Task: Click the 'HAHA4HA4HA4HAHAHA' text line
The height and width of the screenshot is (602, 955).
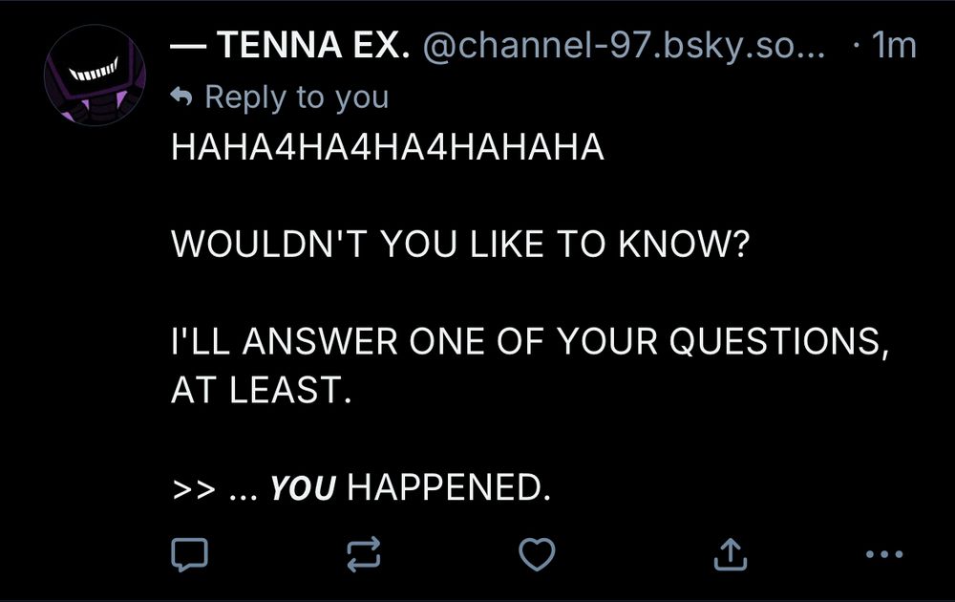Action: [x=388, y=149]
